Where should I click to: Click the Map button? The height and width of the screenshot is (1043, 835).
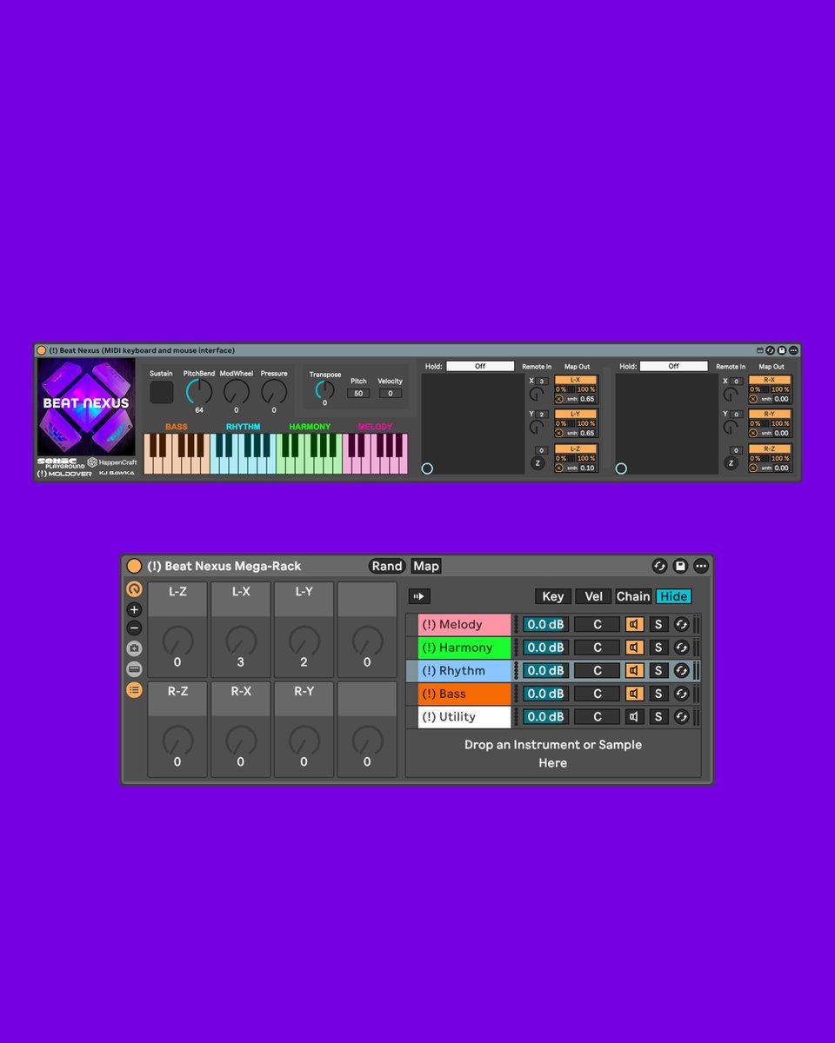click(x=426, y=566)
